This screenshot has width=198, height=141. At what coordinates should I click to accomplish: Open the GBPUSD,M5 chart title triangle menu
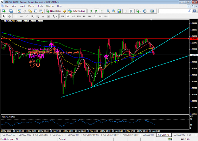coord(2,21)
